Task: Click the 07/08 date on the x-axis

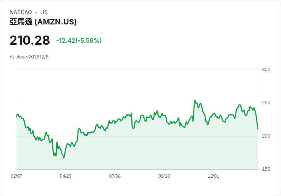Action: (115, 176)
